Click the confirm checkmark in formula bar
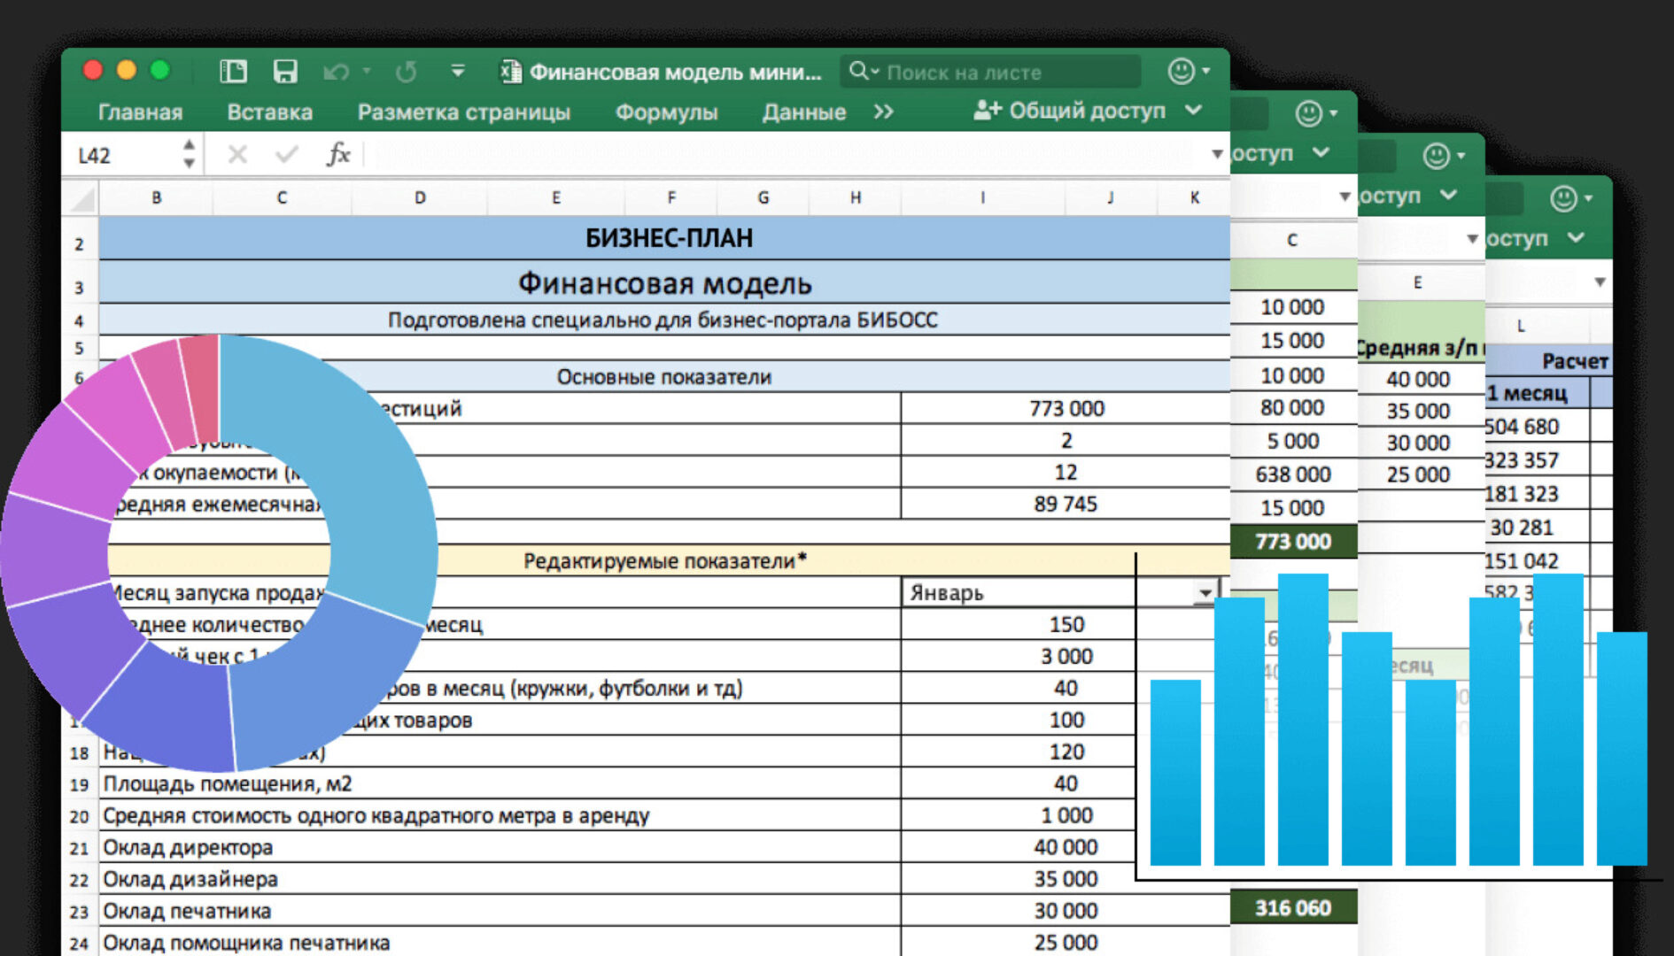The image size is (1674, 956). point(286,155)
